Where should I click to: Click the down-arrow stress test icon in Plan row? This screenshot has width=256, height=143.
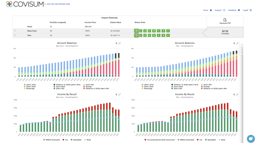point(140,35)
